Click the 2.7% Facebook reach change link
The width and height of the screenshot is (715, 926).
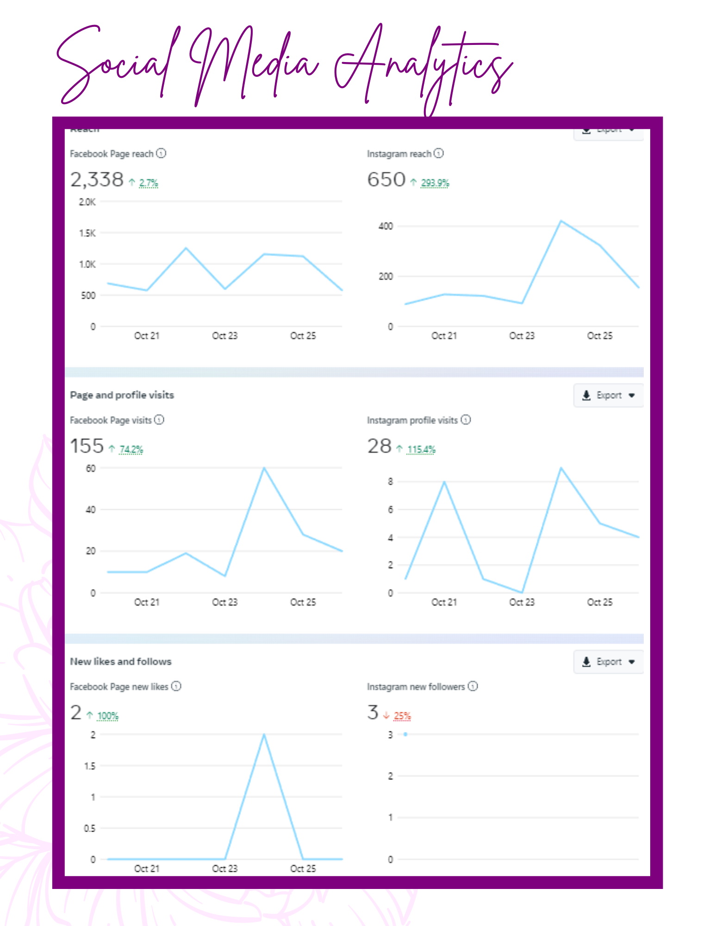click(x=149, y=183)
